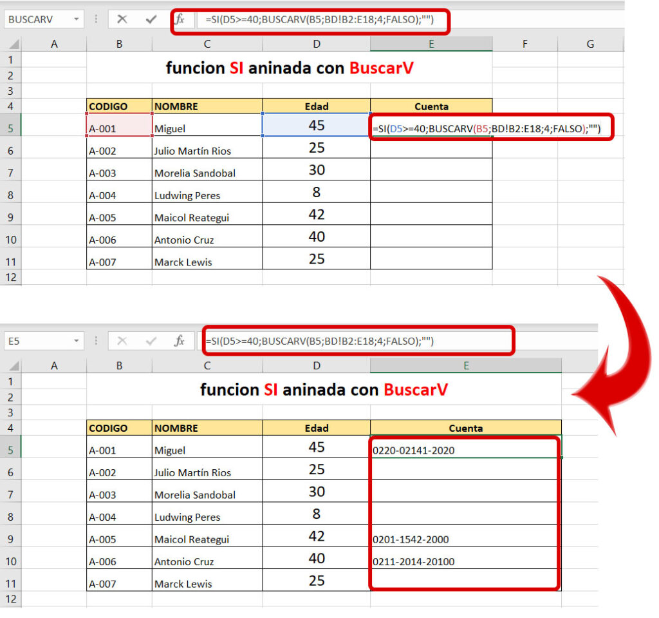Click the Select All corner triangle, bottom sheet

[13, 365]
